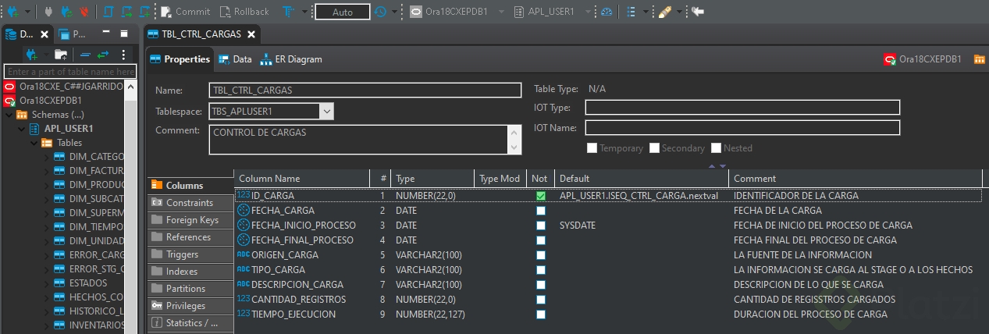
Task: Click the orange schema icon at editor right
Action: pos(979,59)
